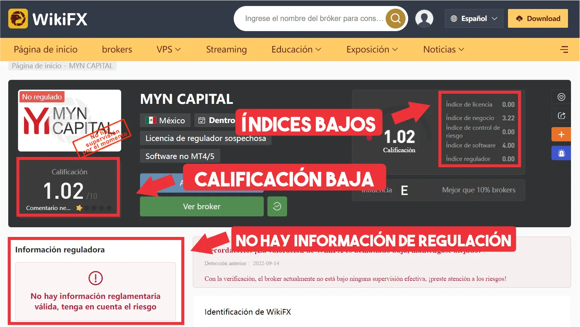Open the Español language dropdown
The image size is (580, 327).
474,18
